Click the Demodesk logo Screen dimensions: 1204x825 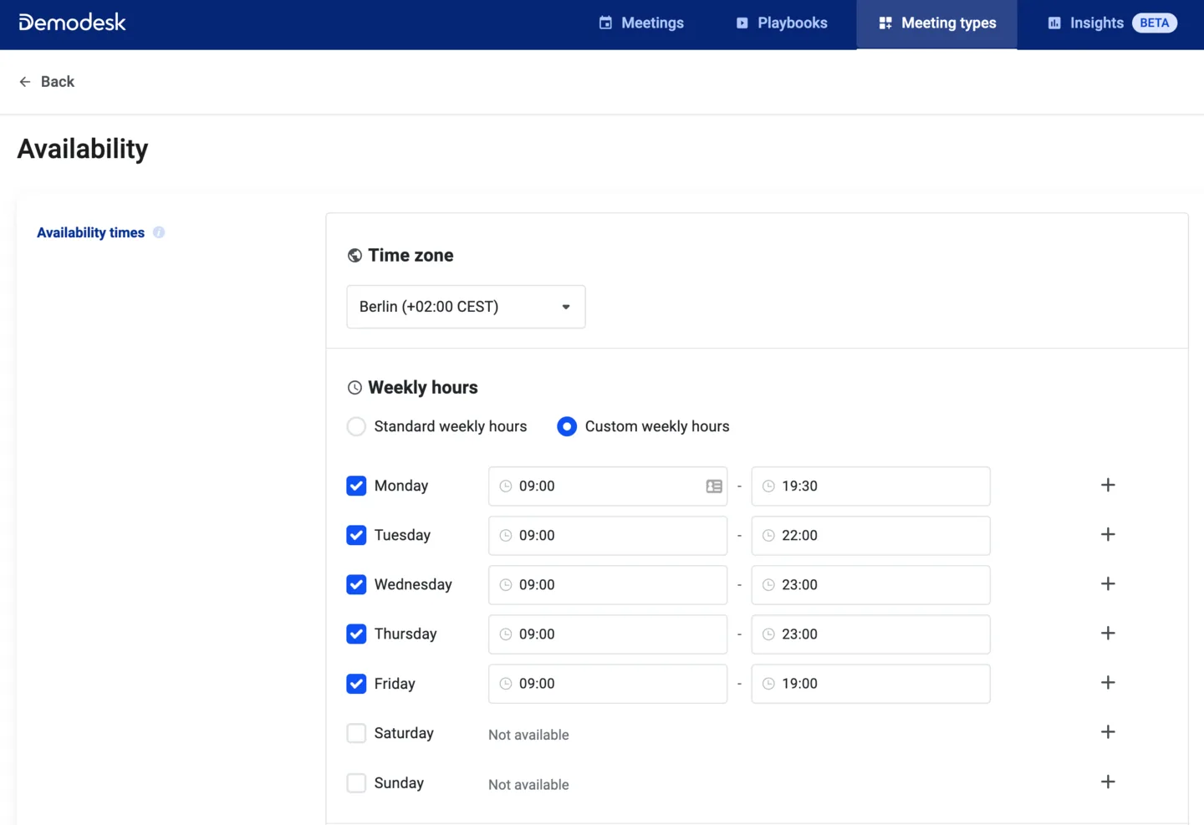72,23
